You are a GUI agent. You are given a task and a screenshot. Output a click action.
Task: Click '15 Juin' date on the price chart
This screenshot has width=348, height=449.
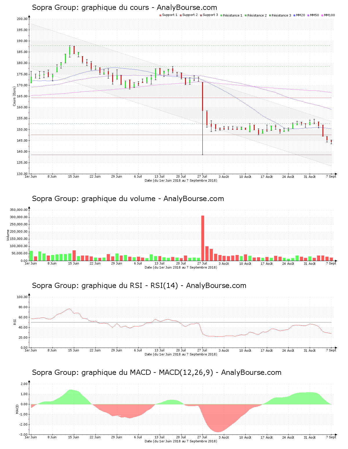tap(74, 176)
